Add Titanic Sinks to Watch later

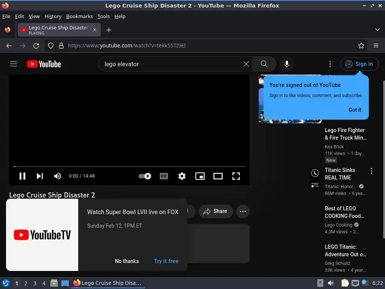click(315, 173)
